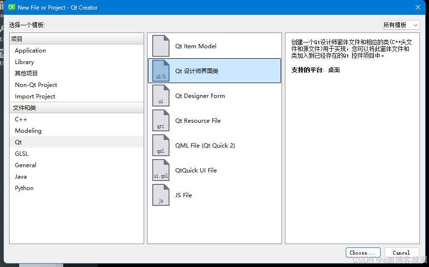Click the ui/h Qt designer class icon
Screen dimensions: 429x267
click(161, 71)
